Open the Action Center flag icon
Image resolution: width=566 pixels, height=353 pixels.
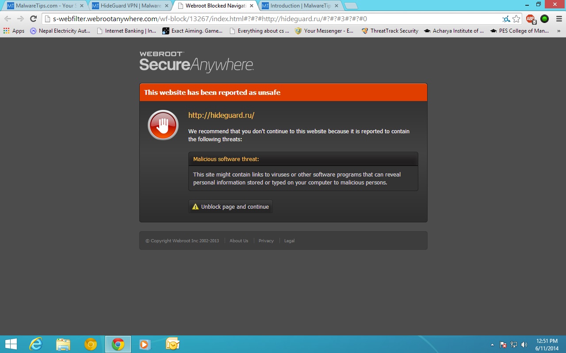503,345
